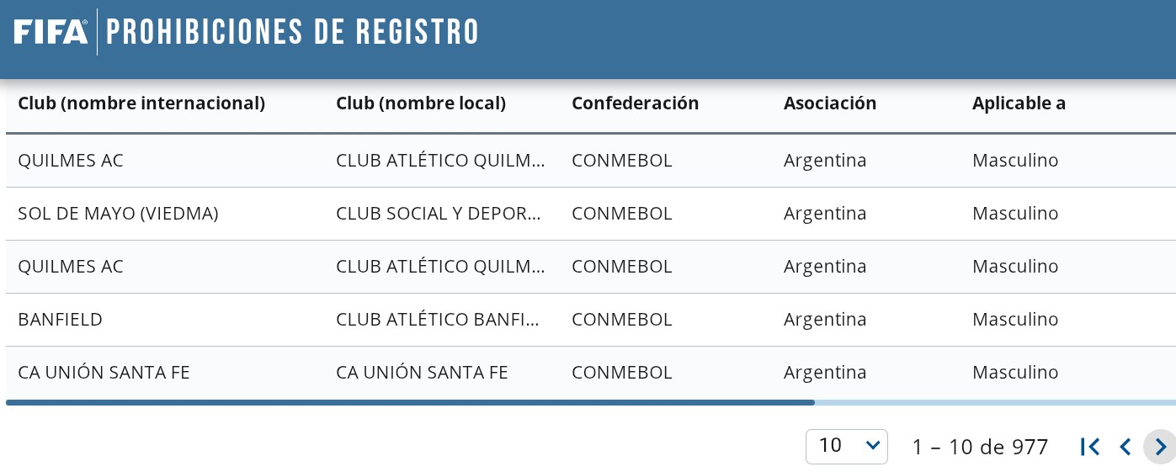Click the truncated CLUB ATLÉTICO BANFI... cell

(x=439, y=320)
